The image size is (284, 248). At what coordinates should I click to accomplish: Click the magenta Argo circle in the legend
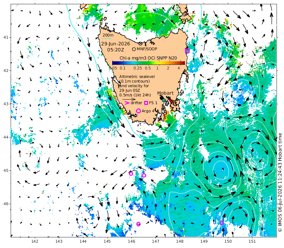coord(138,111)
